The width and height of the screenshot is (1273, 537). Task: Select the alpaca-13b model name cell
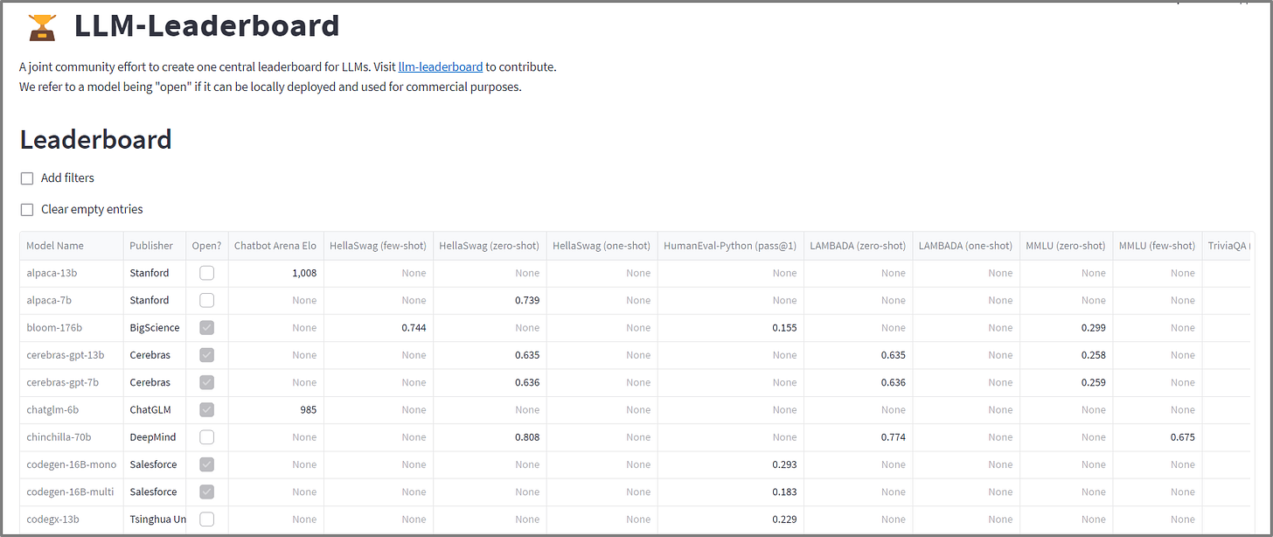coord(72,273)
